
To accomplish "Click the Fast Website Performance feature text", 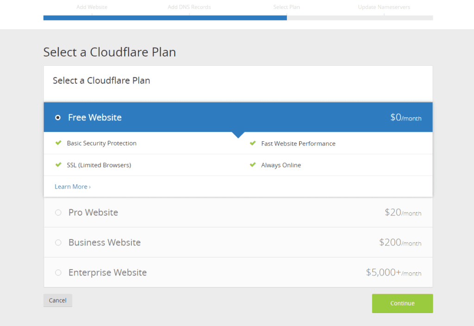I will [299, 144].
